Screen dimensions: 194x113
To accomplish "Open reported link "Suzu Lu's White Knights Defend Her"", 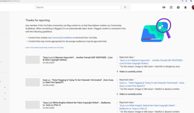I will coord(148,107).
